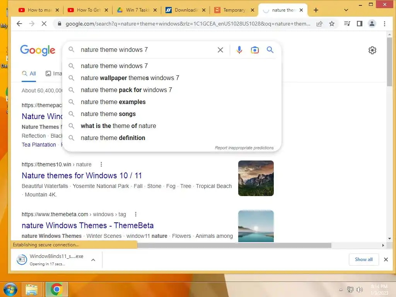Click the lake sunrise thumbnail
Viewport: 396px width, 297px height.
pos(256,226)
